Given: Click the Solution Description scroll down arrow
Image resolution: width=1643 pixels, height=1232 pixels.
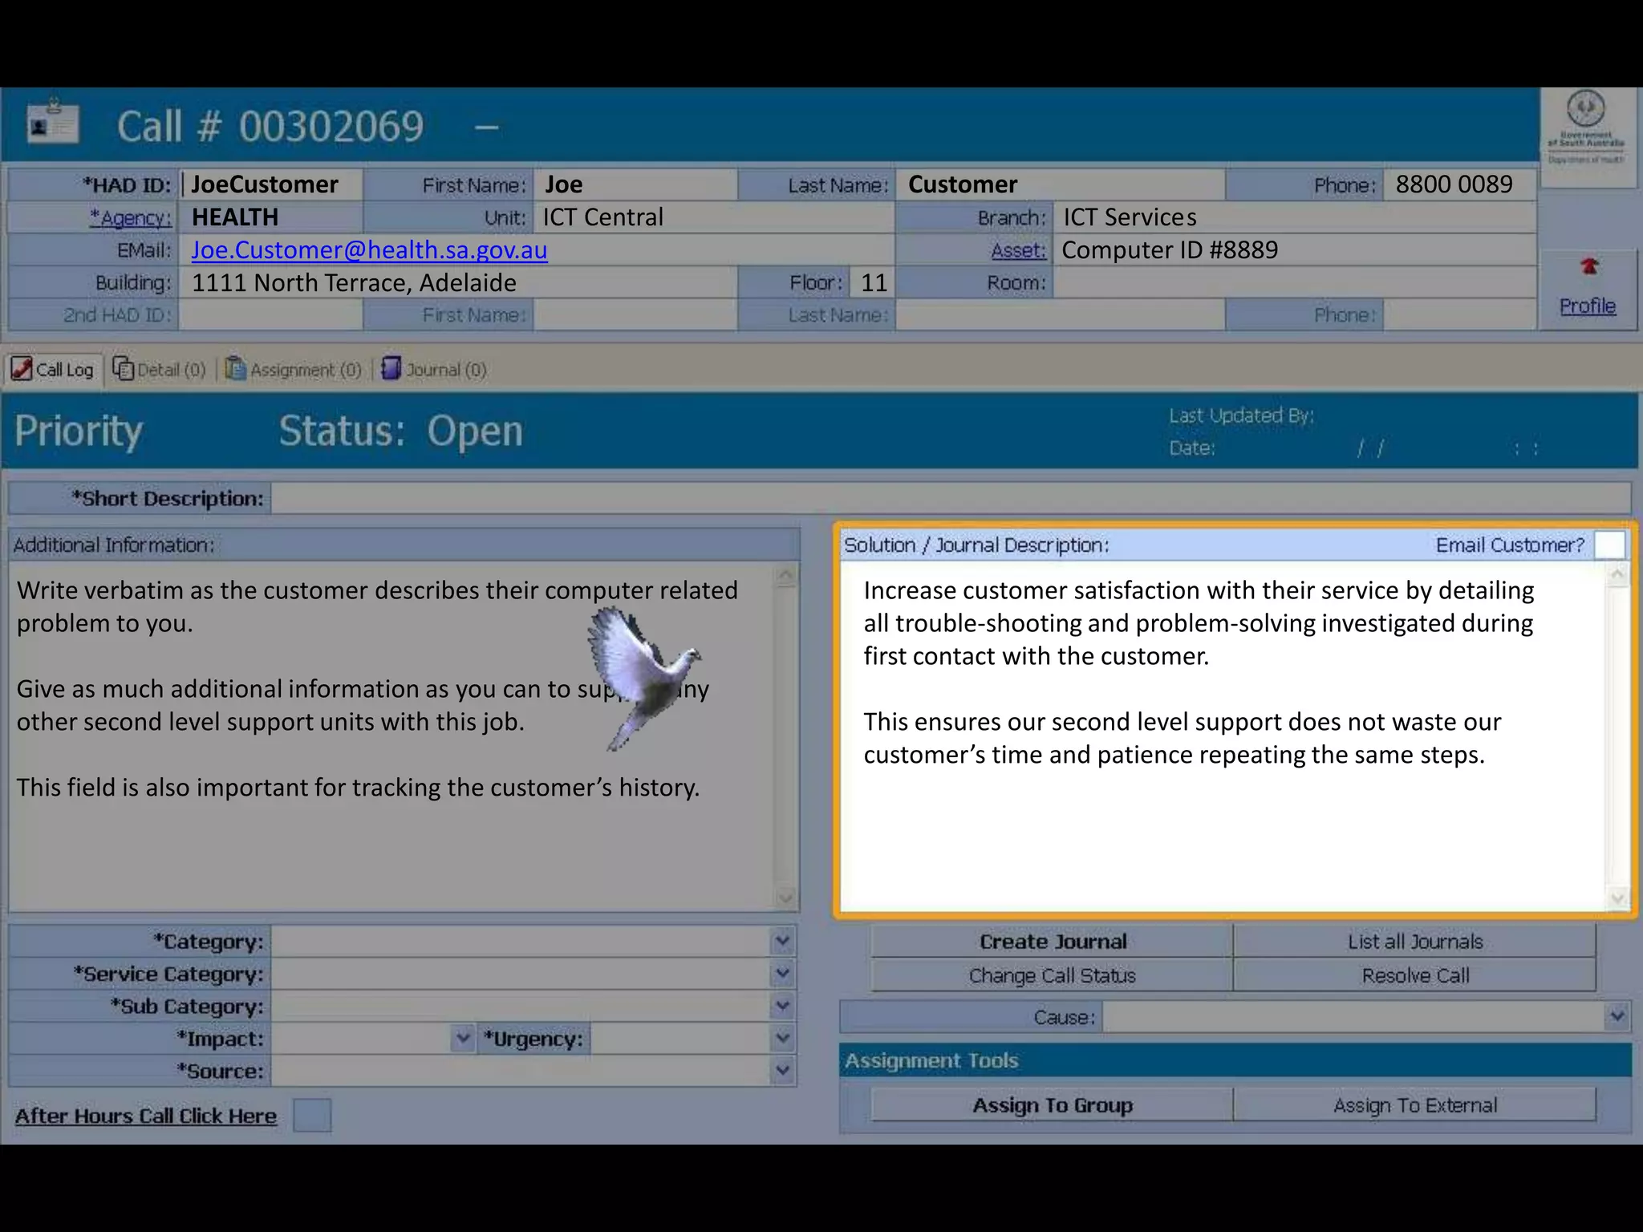Looking at the screenshot, I should tap(1617, 898).
